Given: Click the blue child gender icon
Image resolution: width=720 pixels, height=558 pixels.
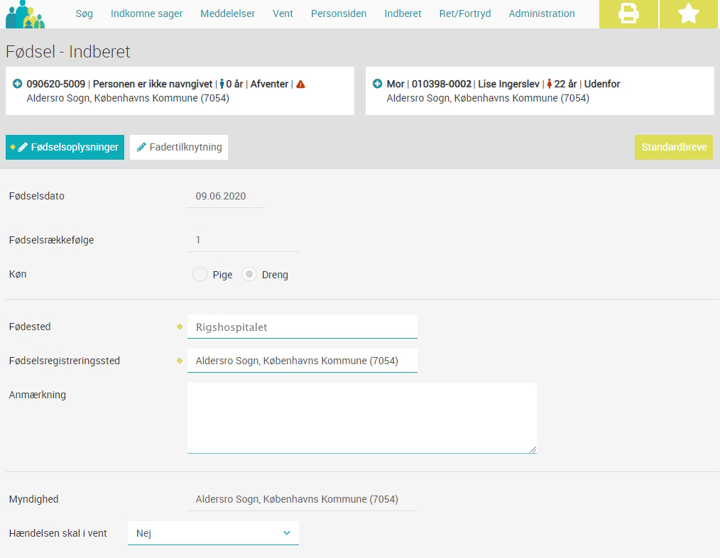Looking at the screenshot, I should [x=222, y=84].
